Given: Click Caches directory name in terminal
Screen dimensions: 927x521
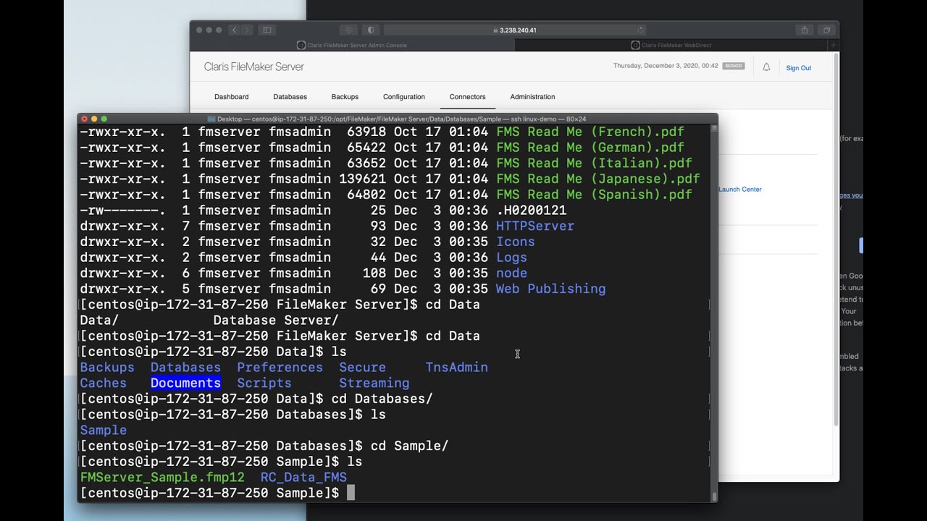Looking at the screenshot, I should (104, 384).
